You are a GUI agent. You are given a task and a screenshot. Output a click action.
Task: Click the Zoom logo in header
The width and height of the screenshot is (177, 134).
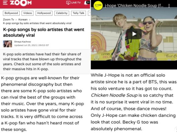click(21, 3)
